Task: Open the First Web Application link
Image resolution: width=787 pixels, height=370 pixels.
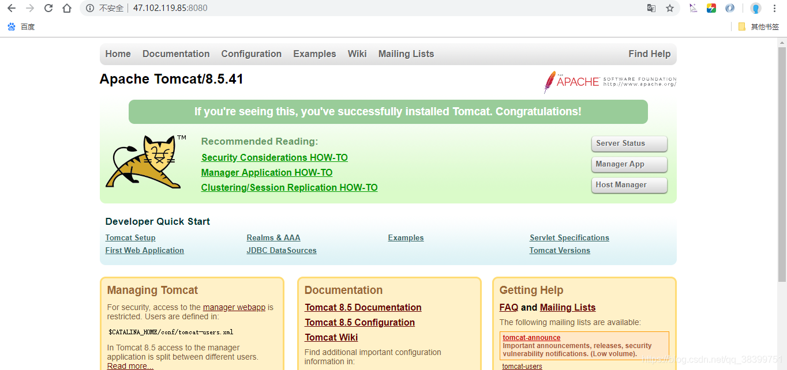Action: pyautogui.click(x=145, y=250)
